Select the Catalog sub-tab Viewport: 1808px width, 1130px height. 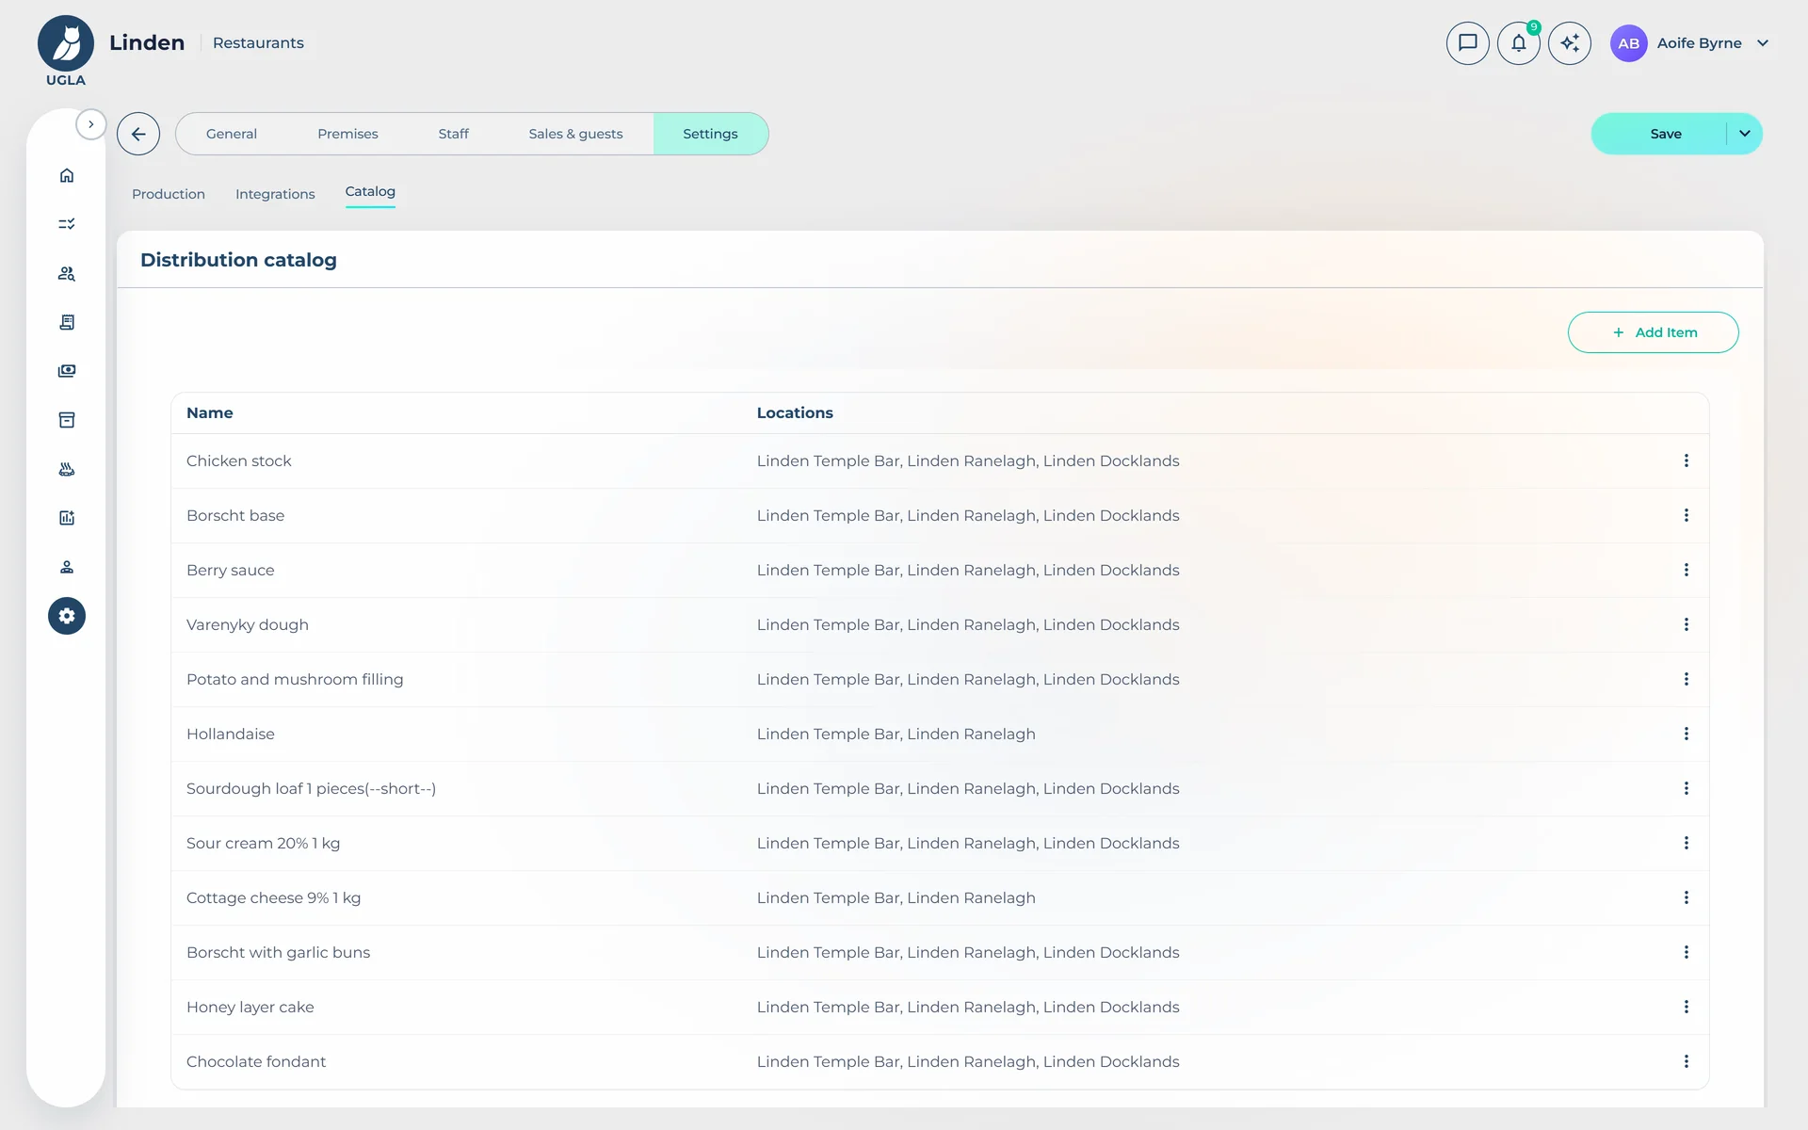(x=370, y=192)
